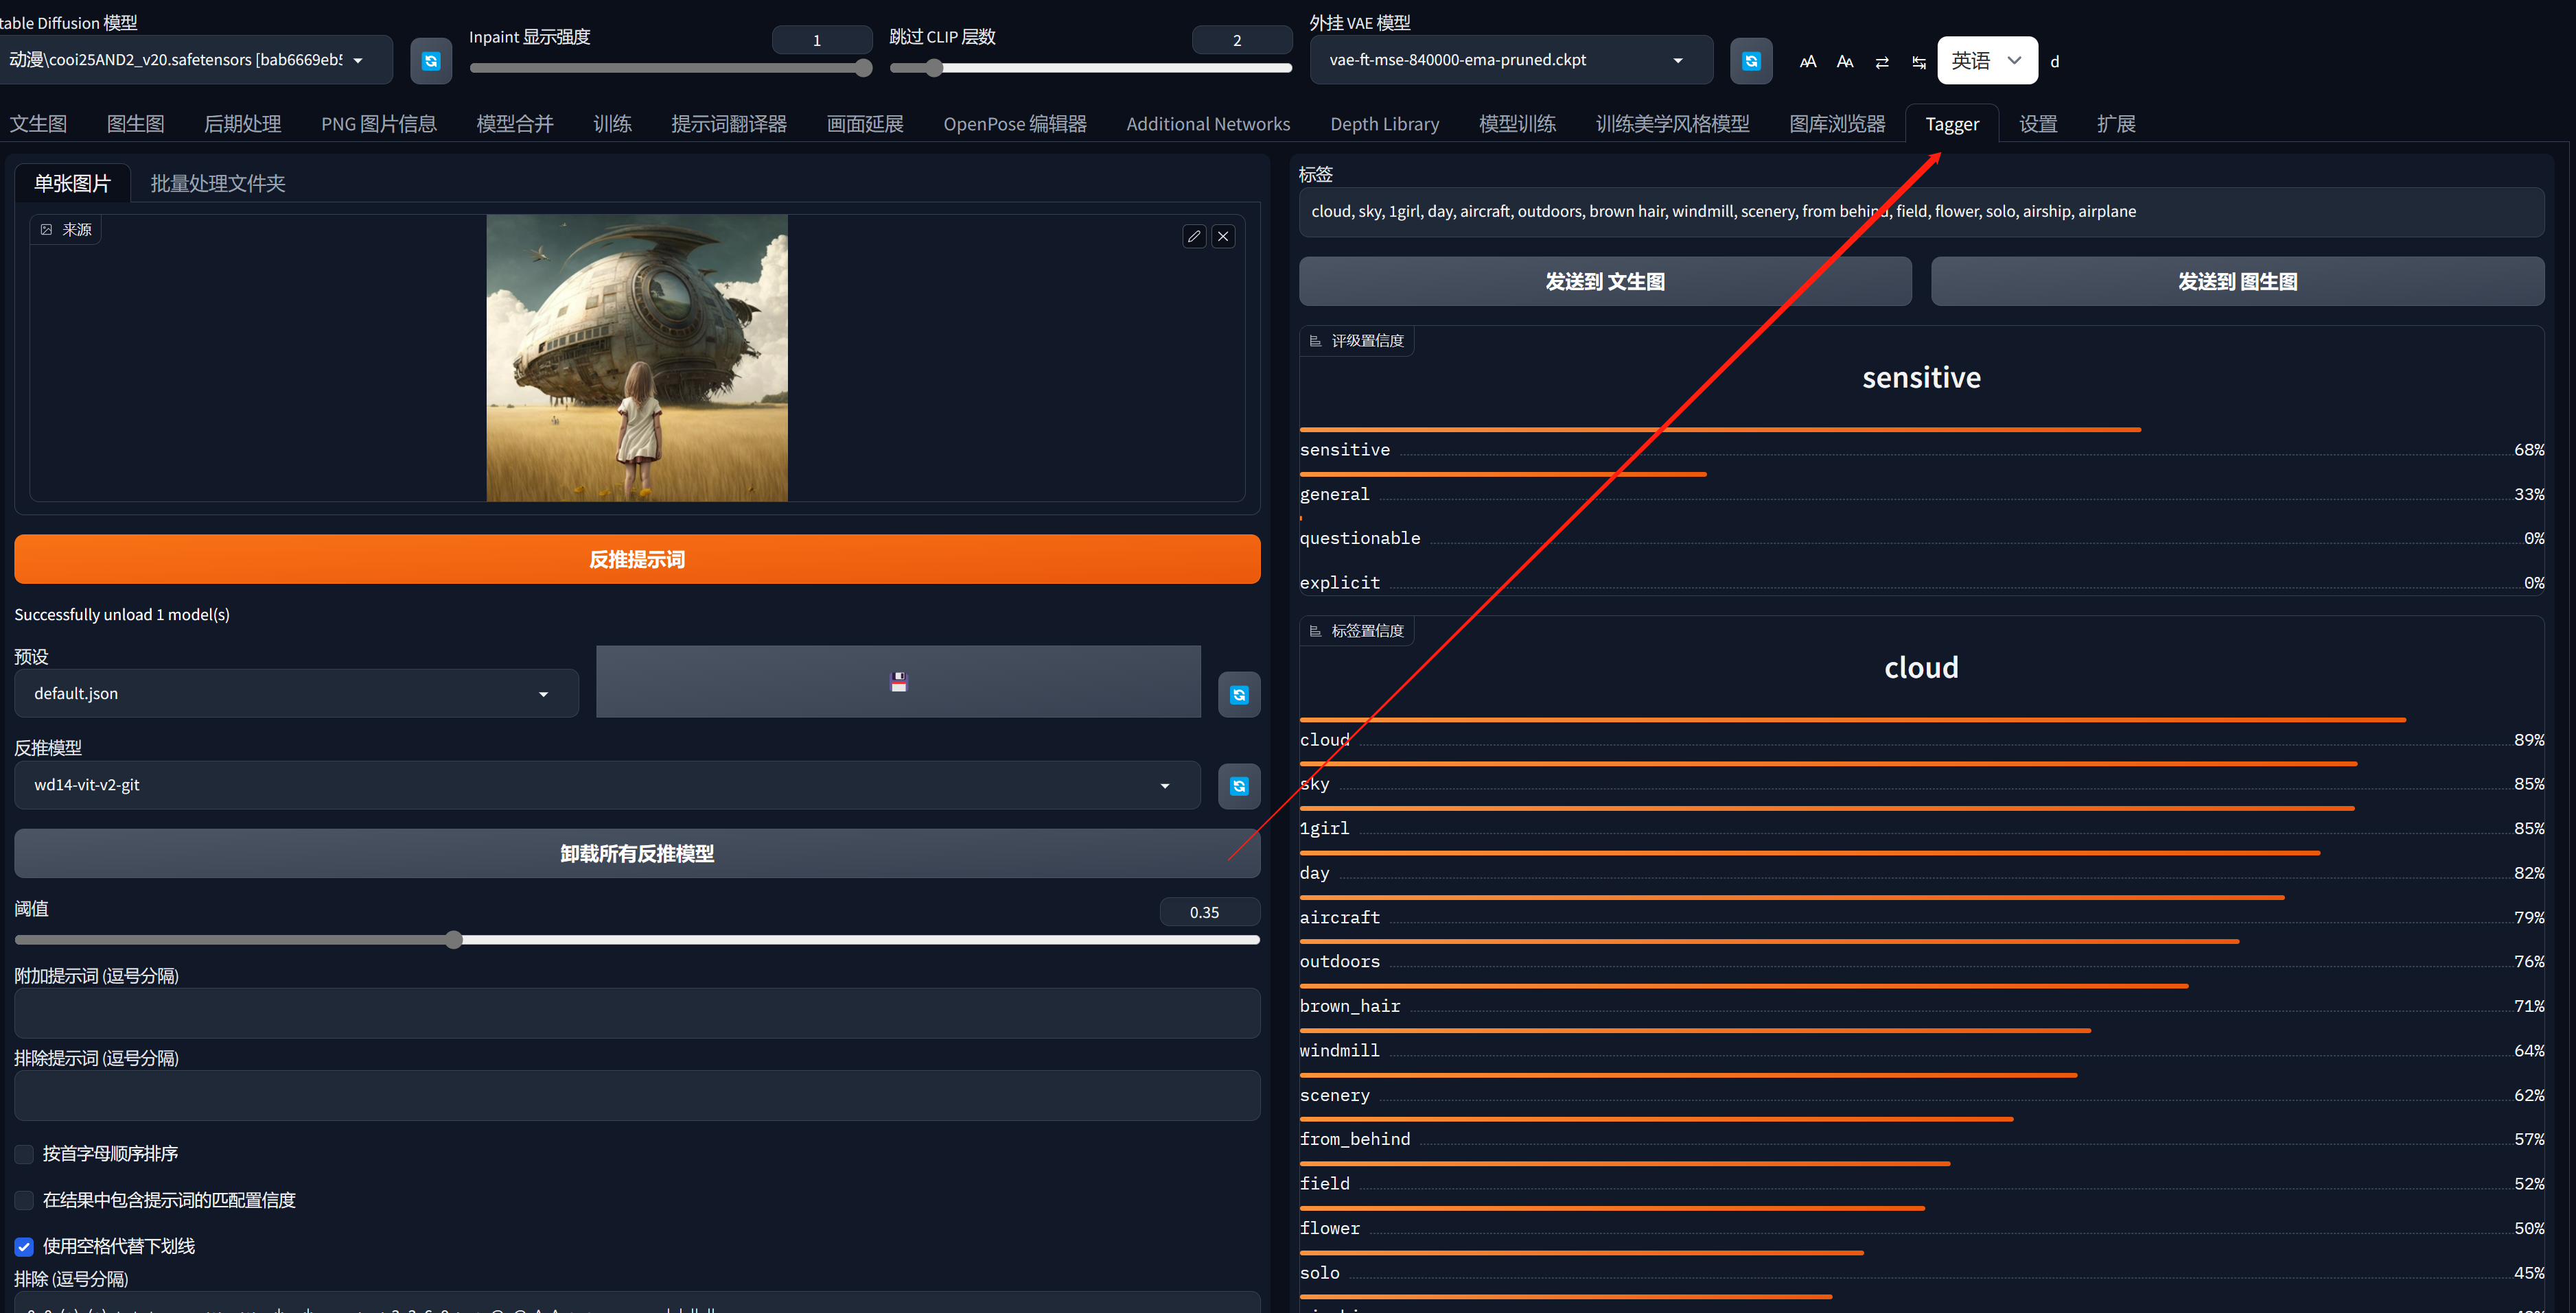Image resolution: width=2576 pixels, height=1313 pixels.
Task: Click the save preset floppy disk icon
Action: pos(898,681)
